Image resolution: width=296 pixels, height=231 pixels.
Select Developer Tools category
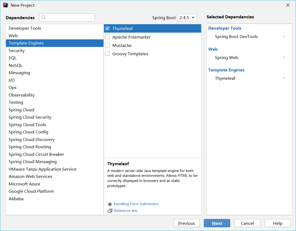coord(55,28)
